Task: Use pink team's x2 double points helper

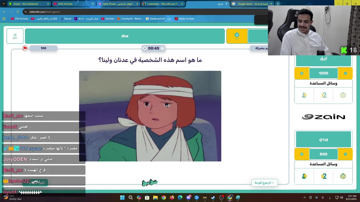Action: [x=323, y=176]
